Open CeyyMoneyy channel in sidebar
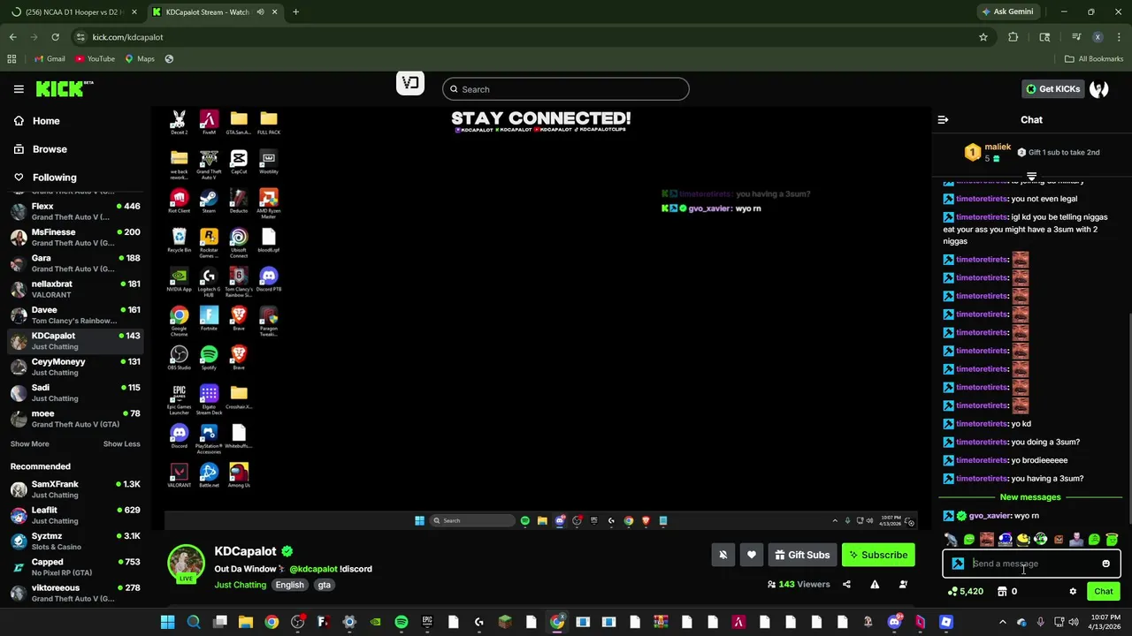 [x=75, y=367]
